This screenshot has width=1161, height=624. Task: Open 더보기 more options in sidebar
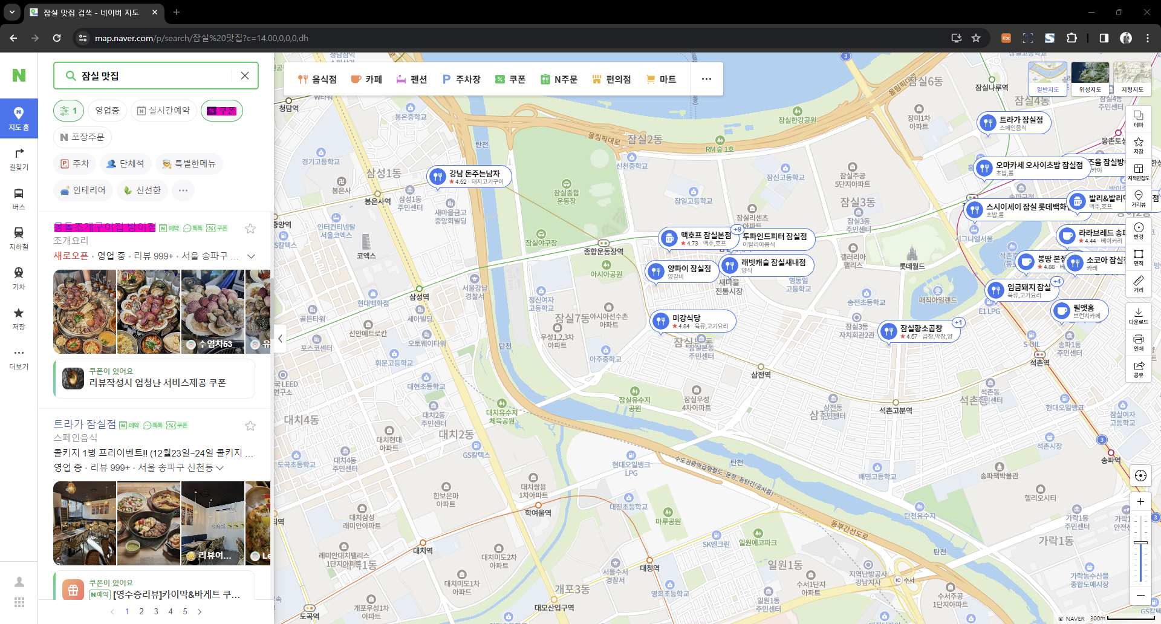[x=19, y=359]
